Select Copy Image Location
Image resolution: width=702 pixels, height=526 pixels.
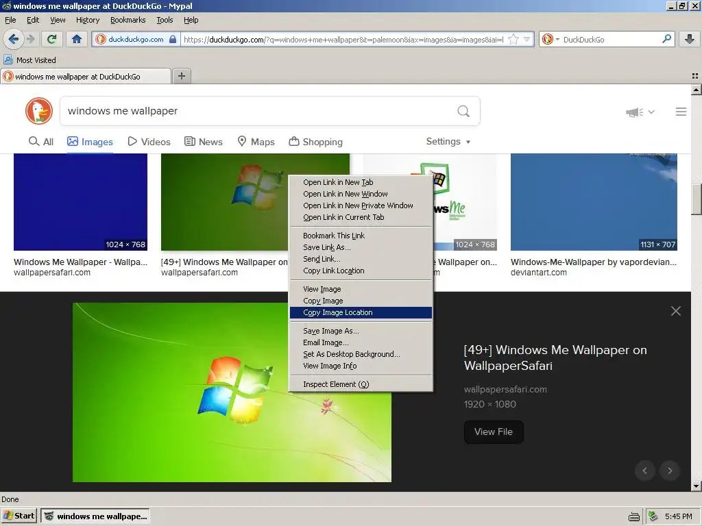click(361, 312)
